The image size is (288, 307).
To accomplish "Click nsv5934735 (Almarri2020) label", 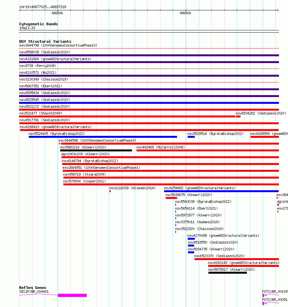I will [x=211, y=249].
